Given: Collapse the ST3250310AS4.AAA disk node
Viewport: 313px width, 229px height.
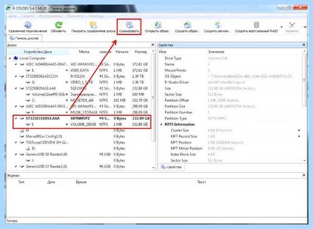Looking at the screenshot, I should (16, 118).
